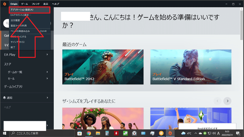This screenshot has width=244, height=137.
Task: Choose 製品コードの利用 menu entry
Action: (x=30, y=26)
